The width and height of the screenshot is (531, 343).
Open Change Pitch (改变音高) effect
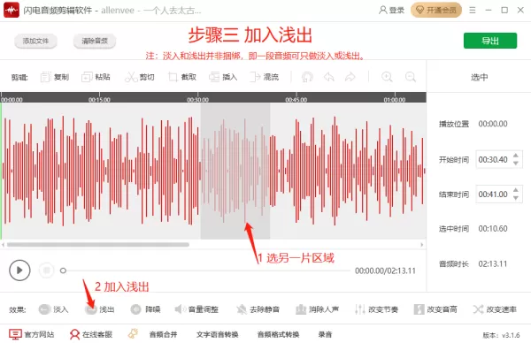435,309
